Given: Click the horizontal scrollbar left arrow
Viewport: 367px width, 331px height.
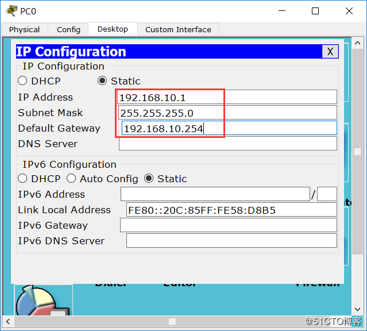Looking at the screenshot, I should (x=8, y=321).
